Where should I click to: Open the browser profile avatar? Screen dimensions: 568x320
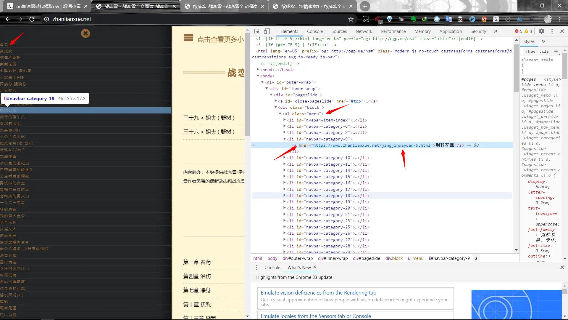click(548, 19)
